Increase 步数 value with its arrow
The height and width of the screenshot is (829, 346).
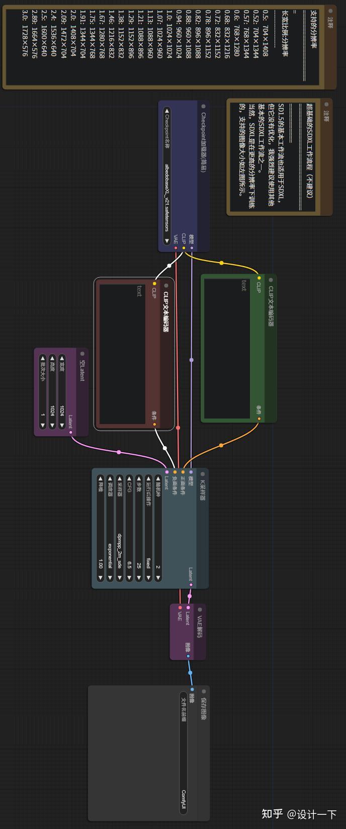pyautogui.click(x=139, y=578)
